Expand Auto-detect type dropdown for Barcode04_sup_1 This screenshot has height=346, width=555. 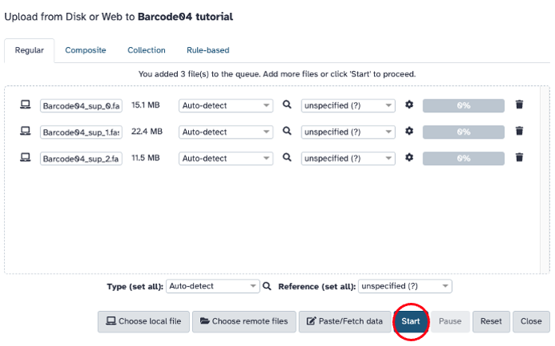point(226,132)
